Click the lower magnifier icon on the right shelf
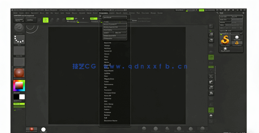 pyautogui.click(x=211, y=40)
